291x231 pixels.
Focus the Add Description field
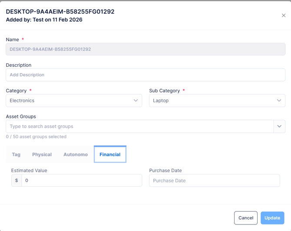tap(145, 75)
